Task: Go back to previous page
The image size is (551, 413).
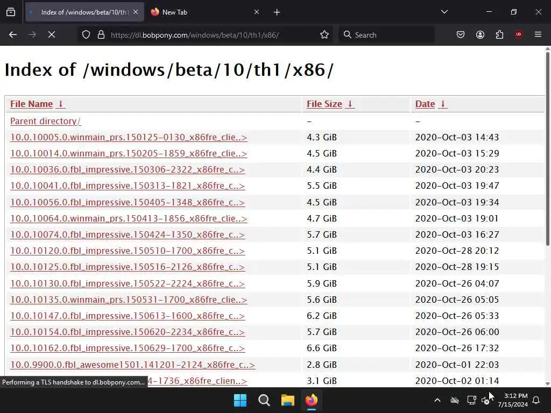Action: click(13, 35)
